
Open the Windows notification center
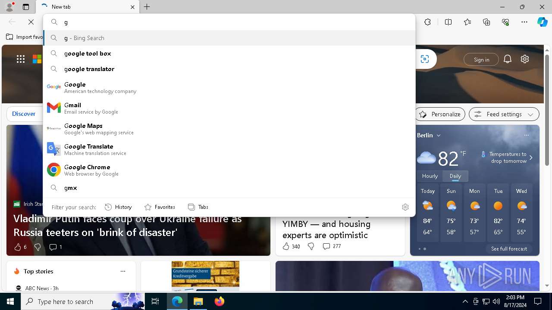[538, 301]
